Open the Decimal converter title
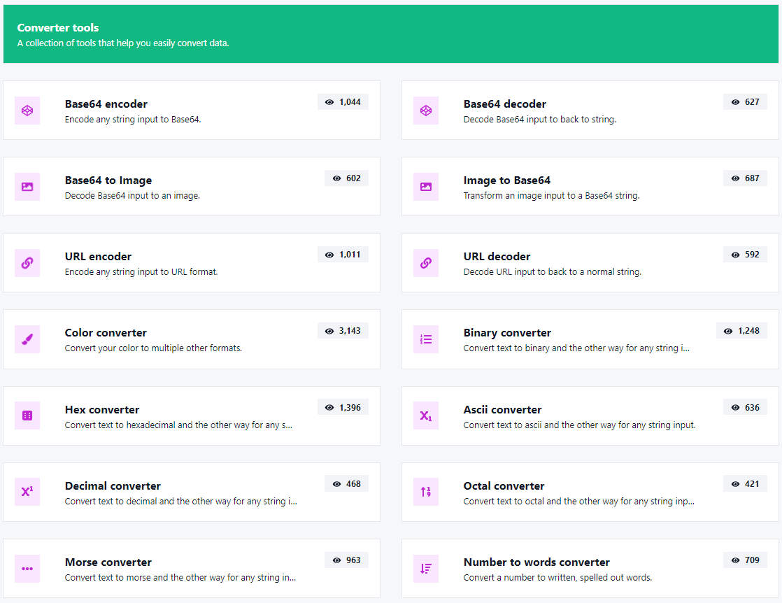The height and width of the screenshot is (603, 782). click(x=113, y=485)
